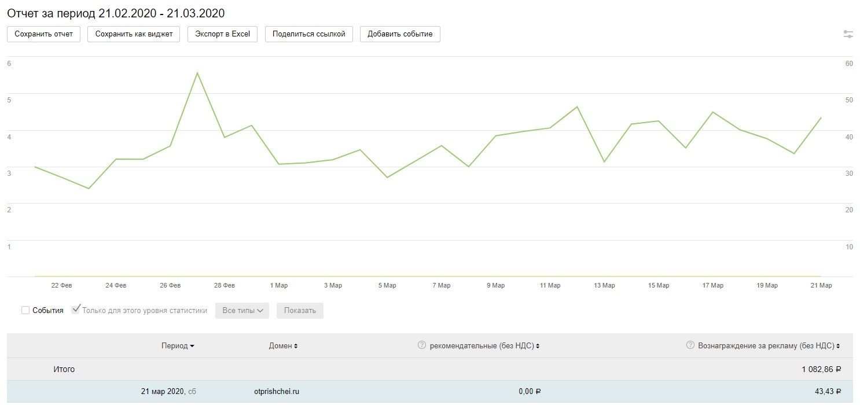The image size is (860, 405).
Task: Sort table by Домен column
Action: [283, 346]
